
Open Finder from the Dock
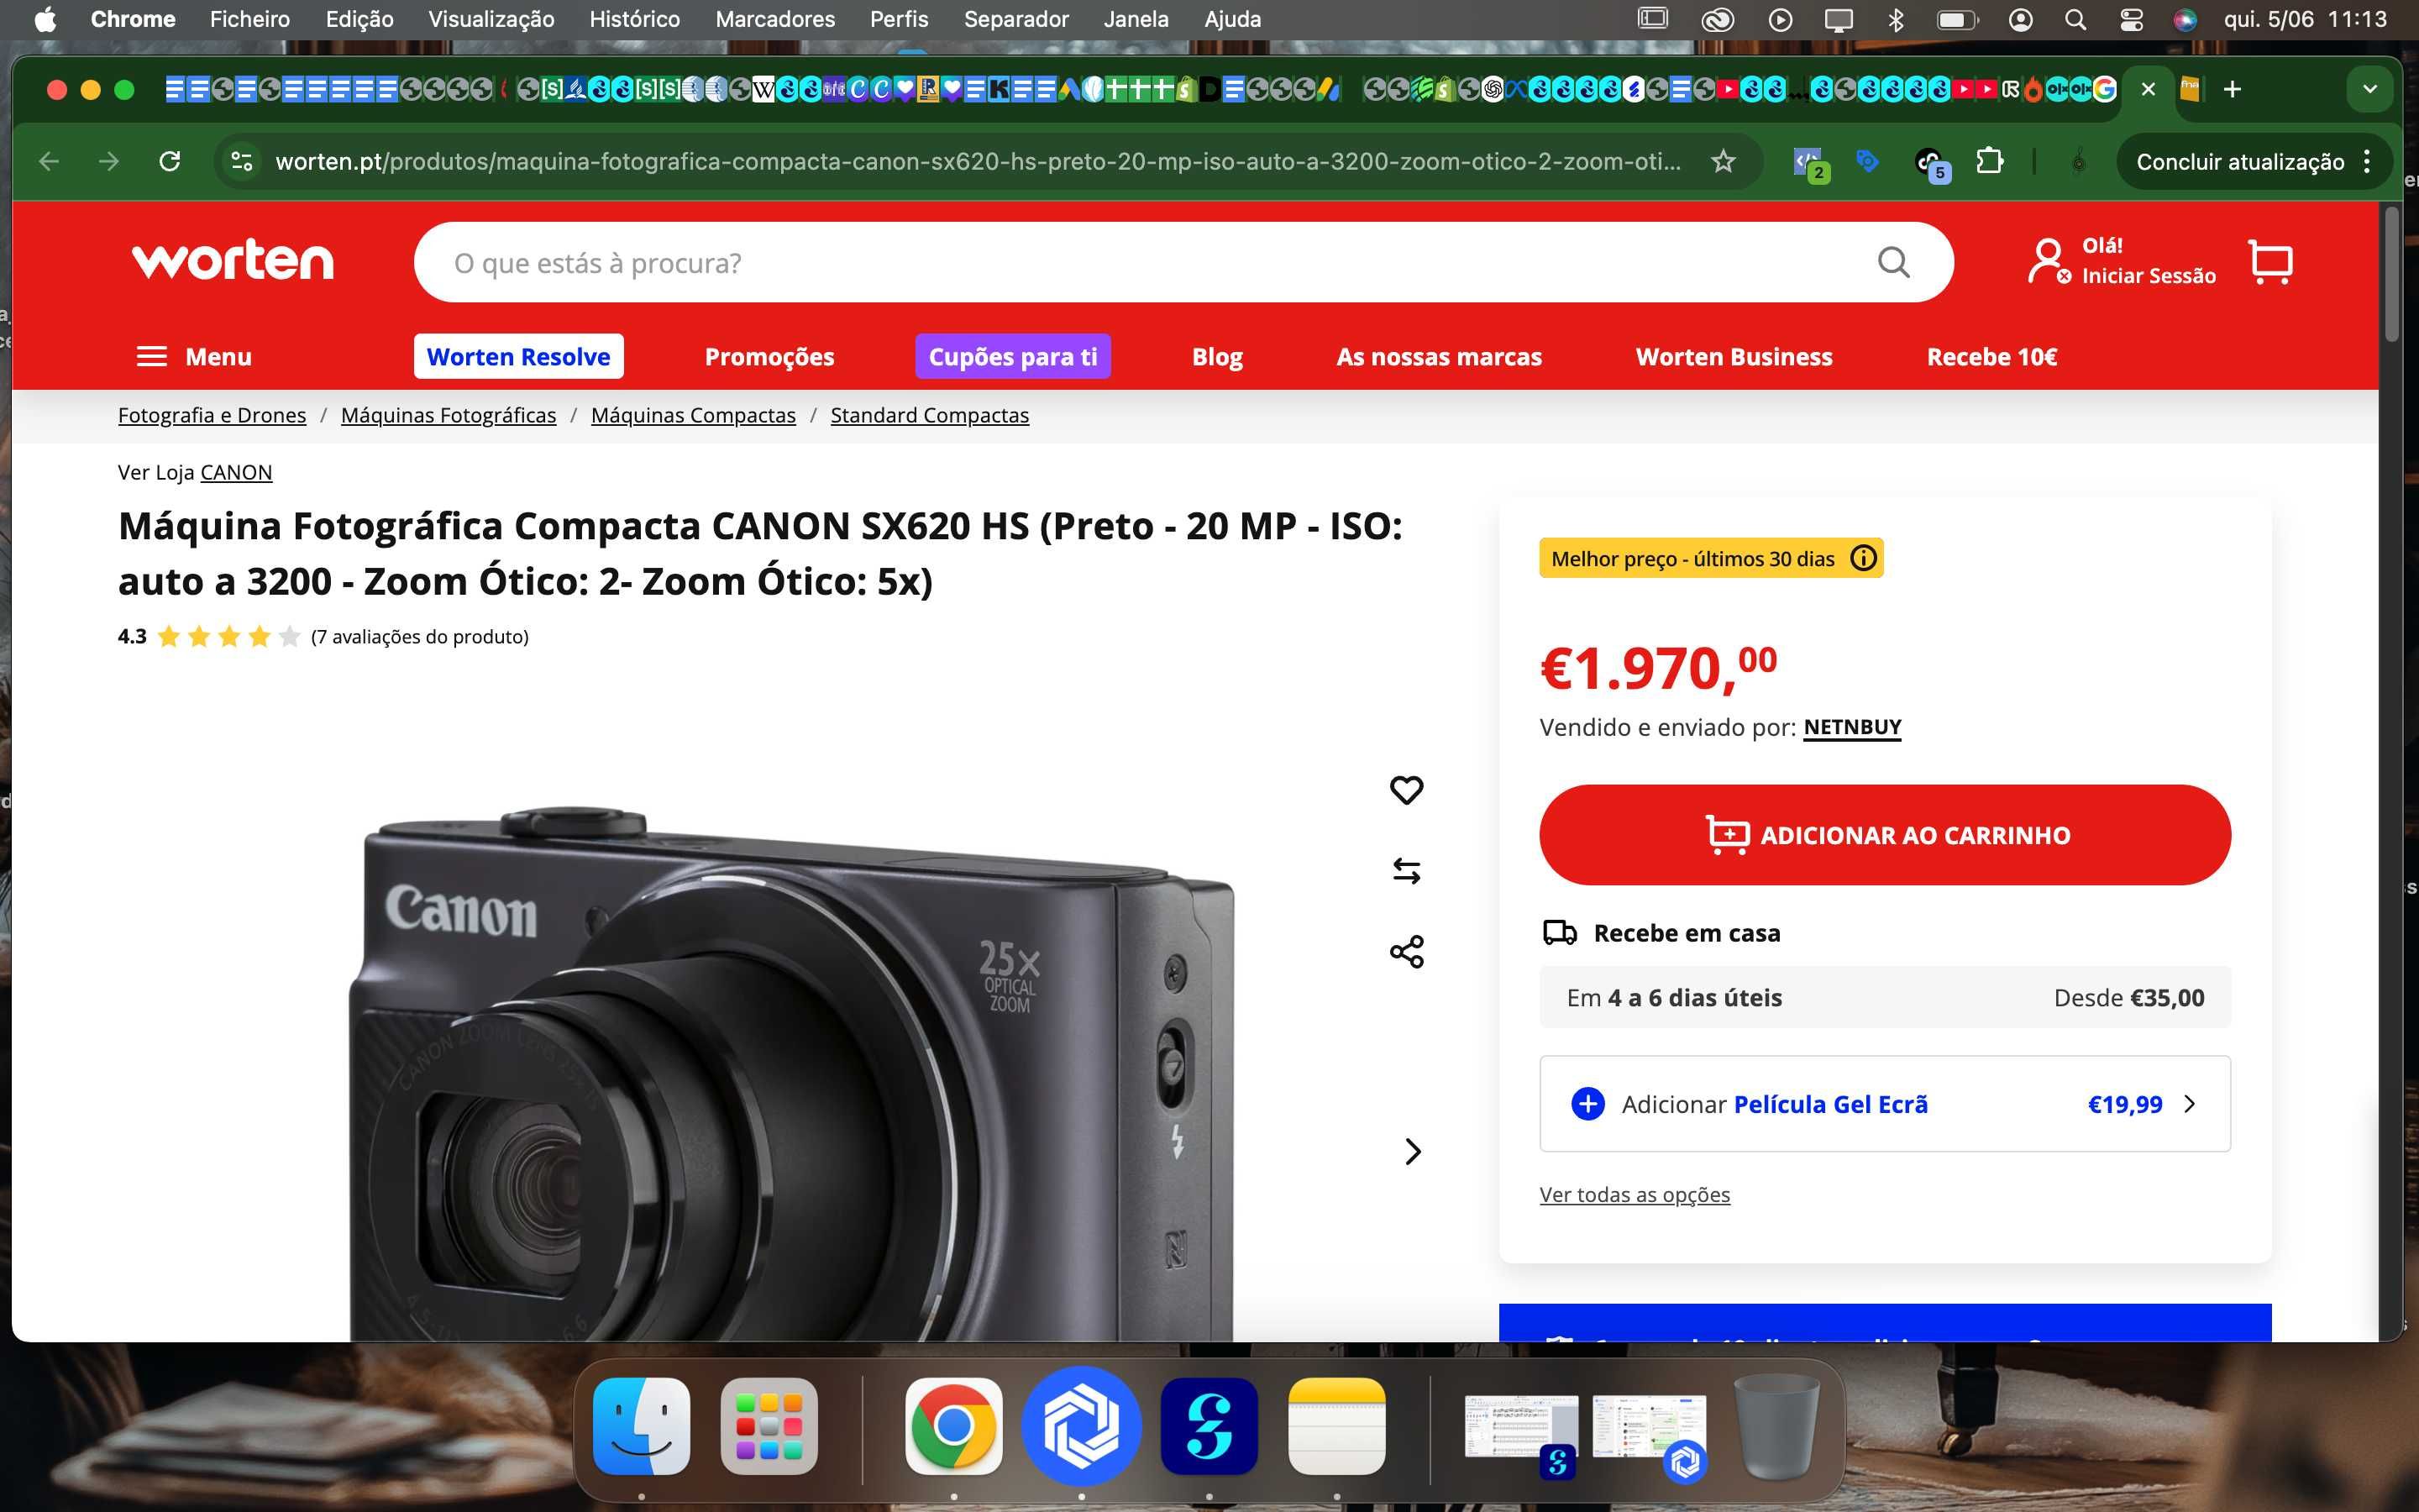pos(642,1426)
